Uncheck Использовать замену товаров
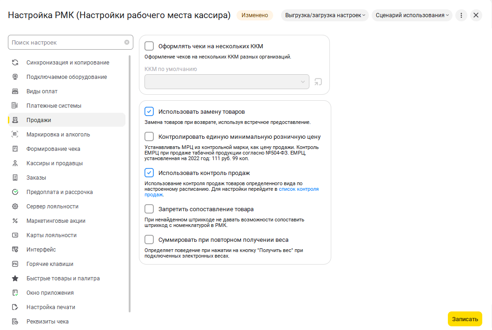The width and height of the screenshot is (492, 330). click(149, 112)
